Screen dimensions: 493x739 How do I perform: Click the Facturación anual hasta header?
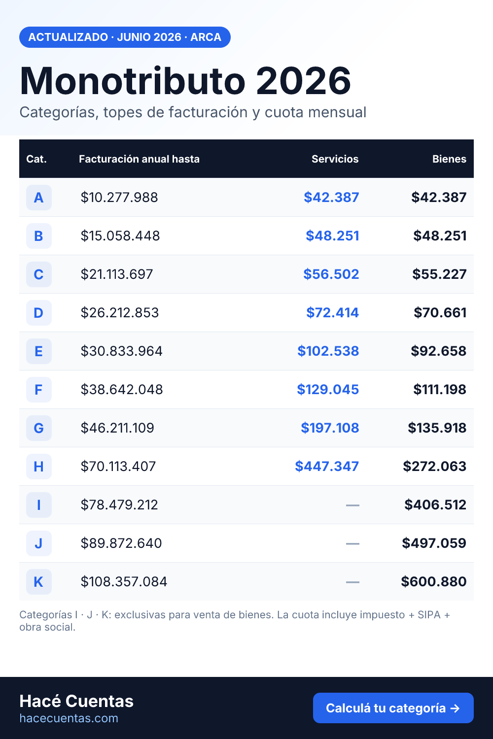point(139,159)
